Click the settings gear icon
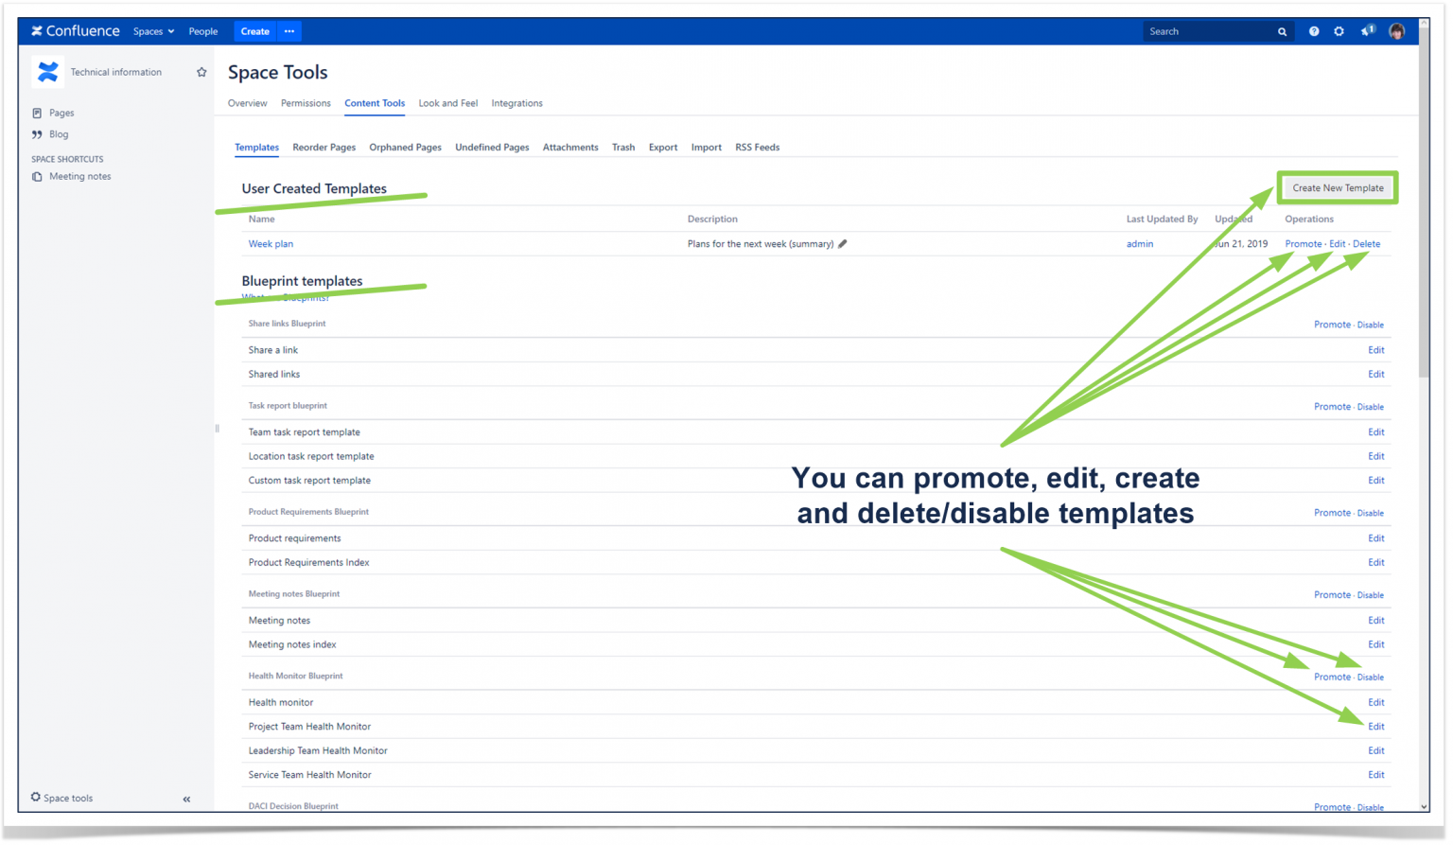The height and width of the screenshot is (845, 1453). click(x=1339, y=30)
